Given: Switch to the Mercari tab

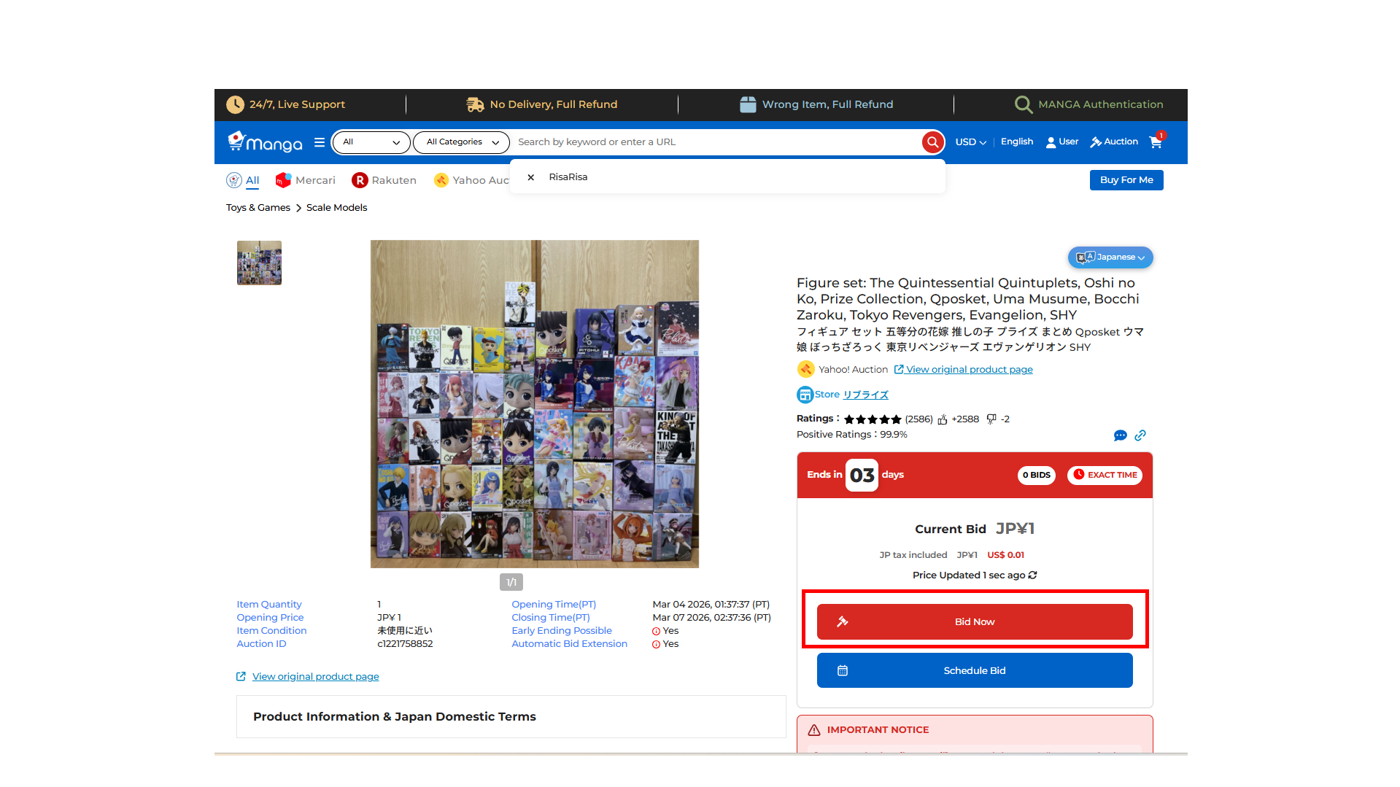Looking at the screenshot, I should coord(306,180).
